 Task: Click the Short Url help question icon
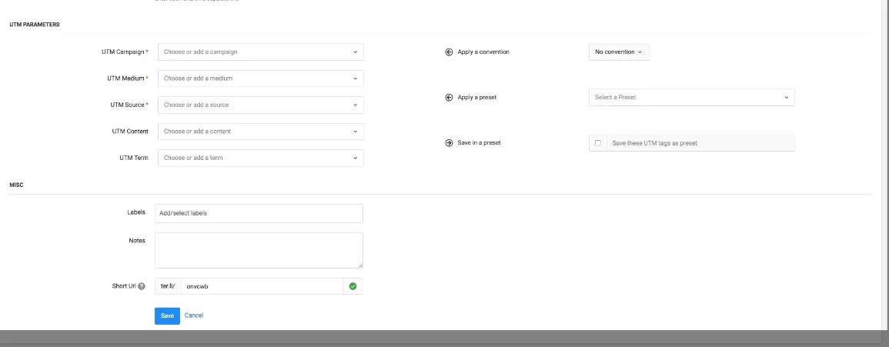[x=142, y=287]
